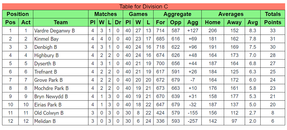Click the Agg column header
The width and height of the screenshot is (287, 130).
pyautogui.click(x=193, y=22)
